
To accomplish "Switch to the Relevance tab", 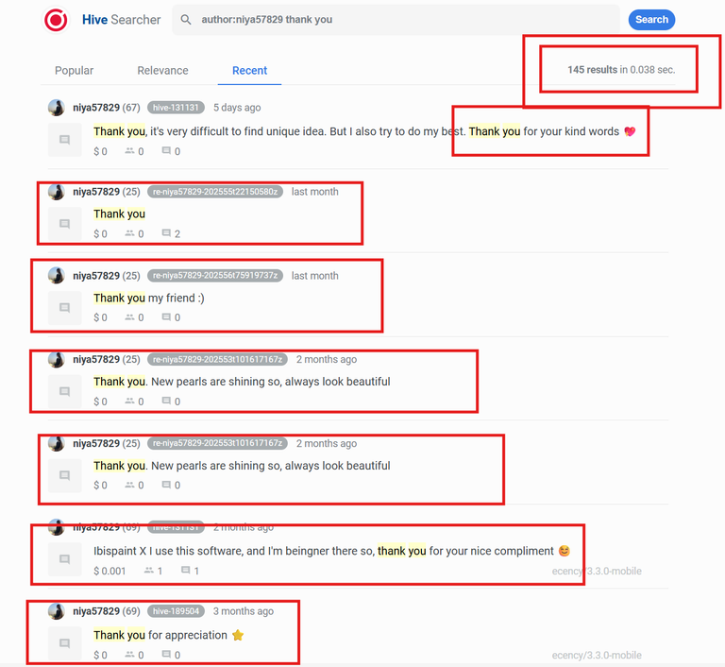I will point(162,70).
